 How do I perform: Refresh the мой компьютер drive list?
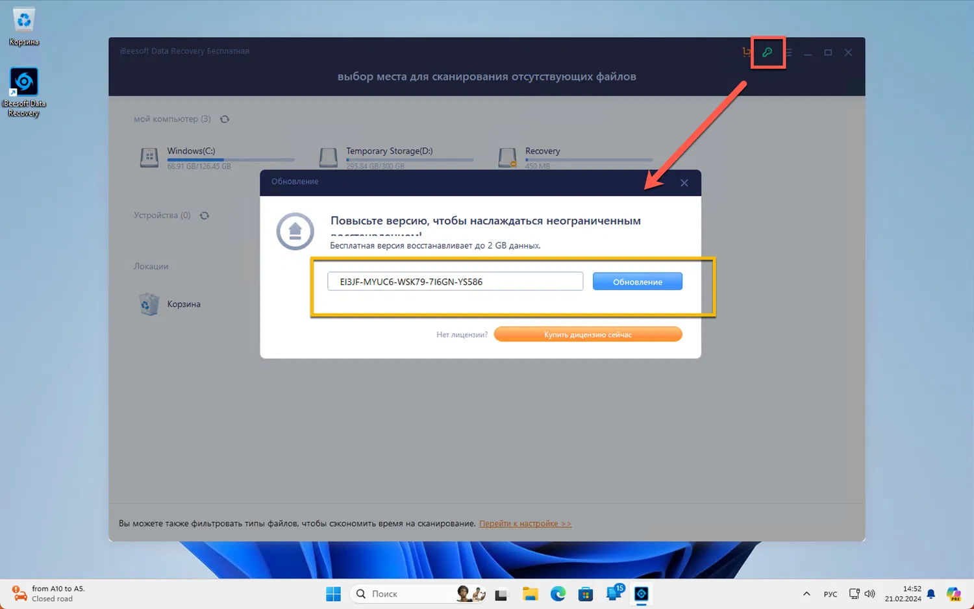click(225, 119)
